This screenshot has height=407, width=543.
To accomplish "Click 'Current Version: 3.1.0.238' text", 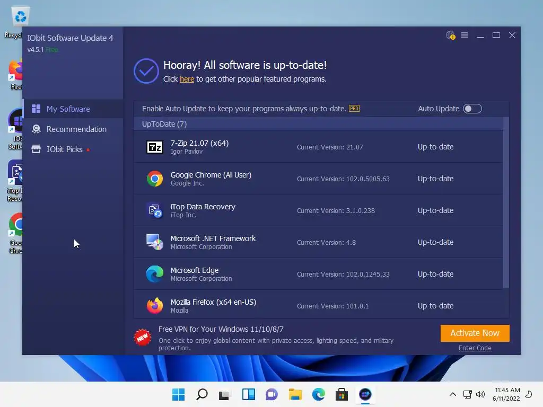I will (x=336, y=211).
